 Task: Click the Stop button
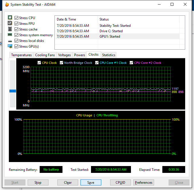click(x=38, y=183)
